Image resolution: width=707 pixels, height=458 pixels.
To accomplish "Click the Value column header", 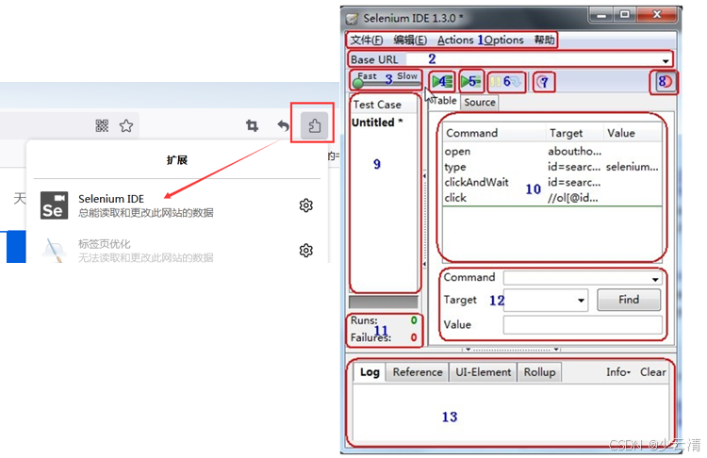I will [x=633, y=133].
